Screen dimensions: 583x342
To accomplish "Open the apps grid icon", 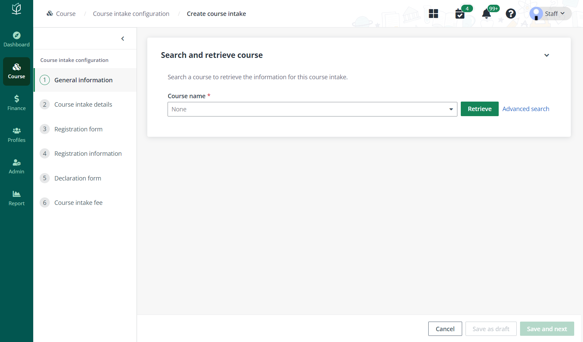I will [433, 14].
